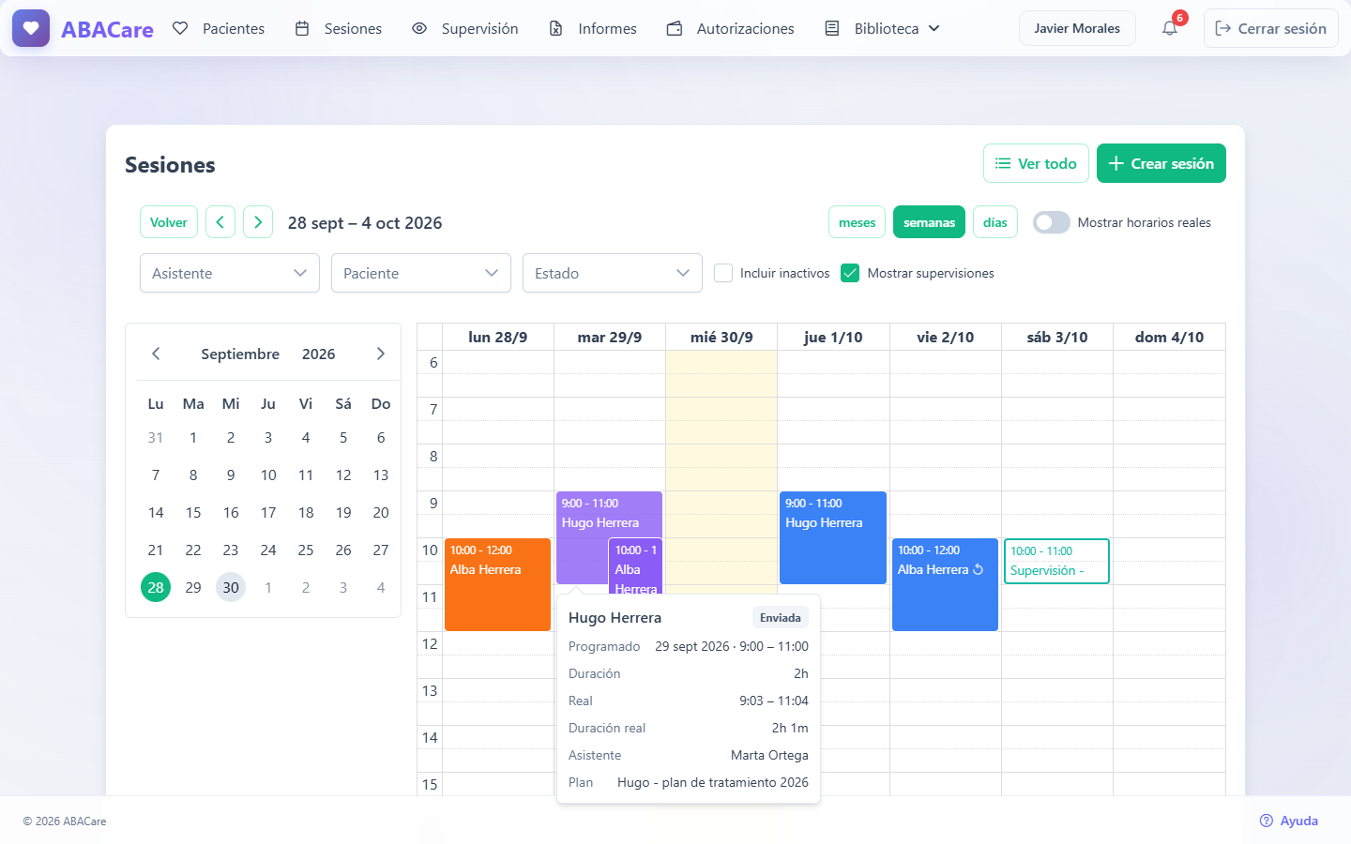Open the Saturday Supervisión event
Image resolution: width=1351 pixels, height=844 pixels.
[x=1056, y=561]
